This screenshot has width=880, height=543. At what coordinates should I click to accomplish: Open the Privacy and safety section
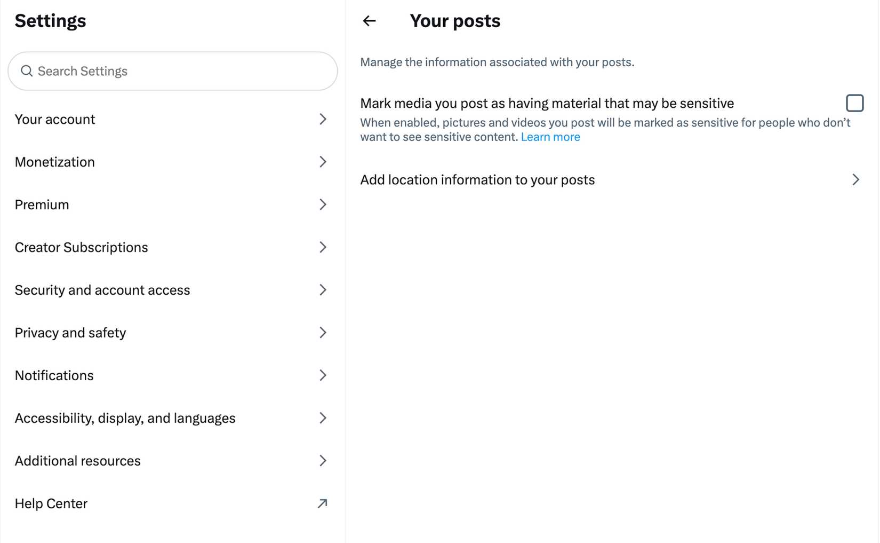click(x=70, y=333)
